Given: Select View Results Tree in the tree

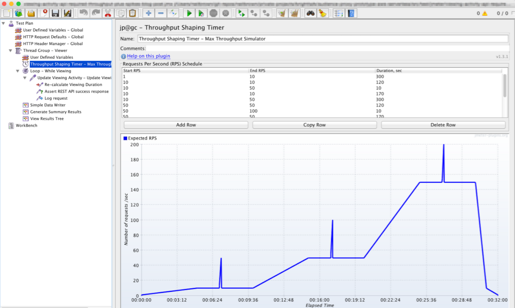Looking at the screenshot, I should click(47, 118).
